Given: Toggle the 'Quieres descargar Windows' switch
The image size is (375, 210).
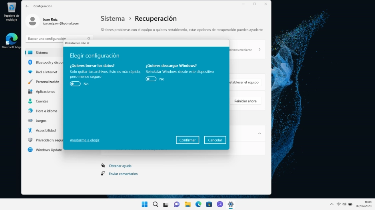Looking at the screenshot, I should 151,79.
